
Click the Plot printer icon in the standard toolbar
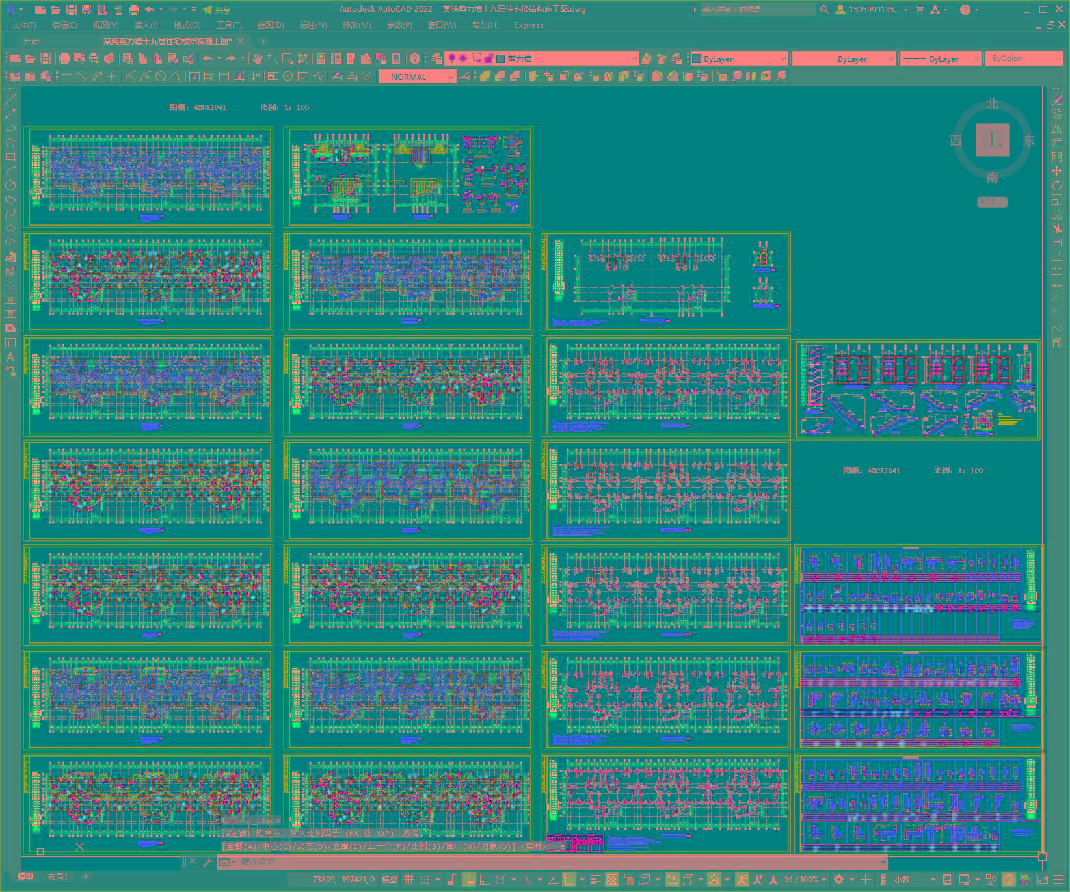coord(64,59)
